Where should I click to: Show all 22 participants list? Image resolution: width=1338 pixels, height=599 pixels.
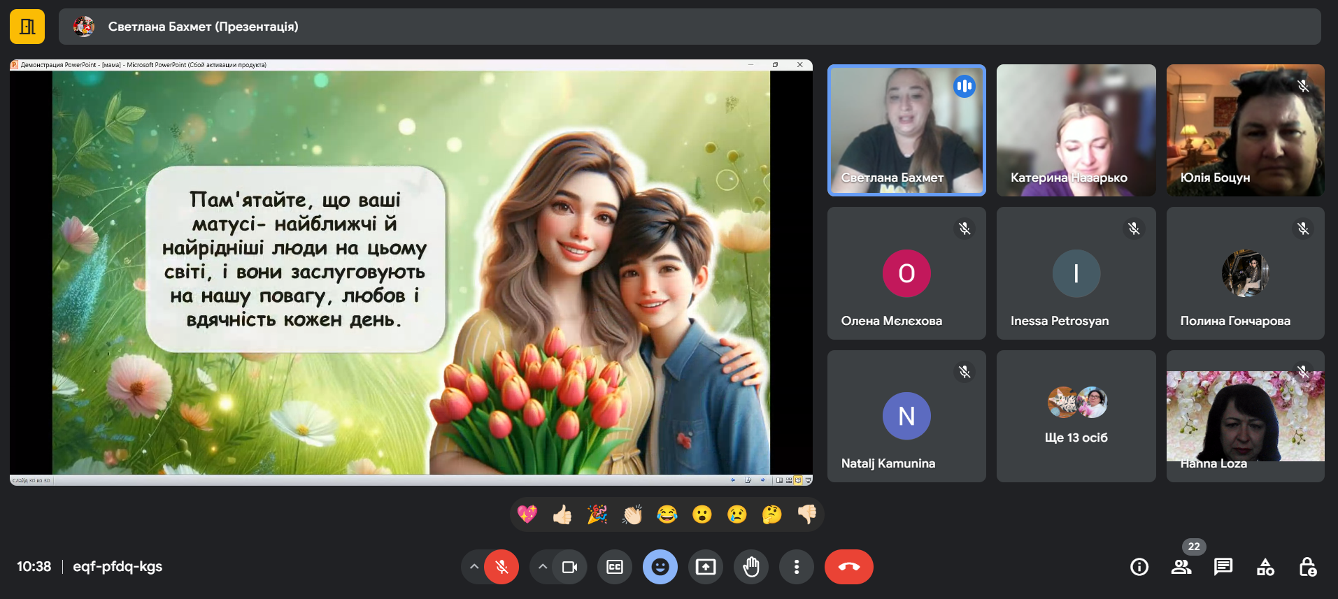pyautogui.click(x=1181, y=567)
